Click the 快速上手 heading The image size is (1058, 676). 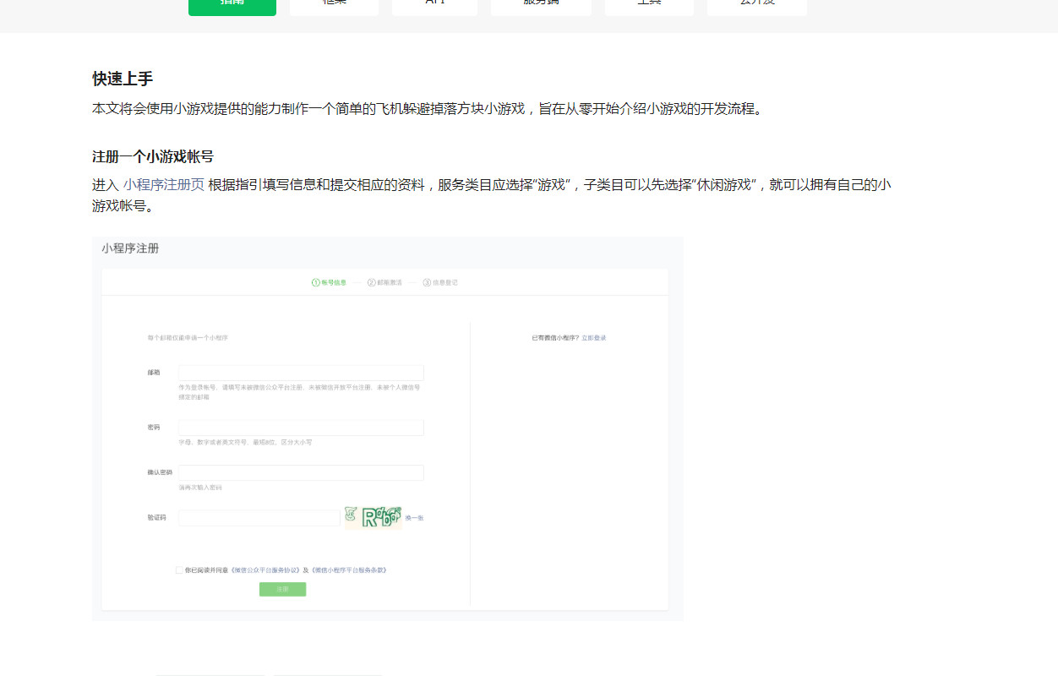click(123, 79)
